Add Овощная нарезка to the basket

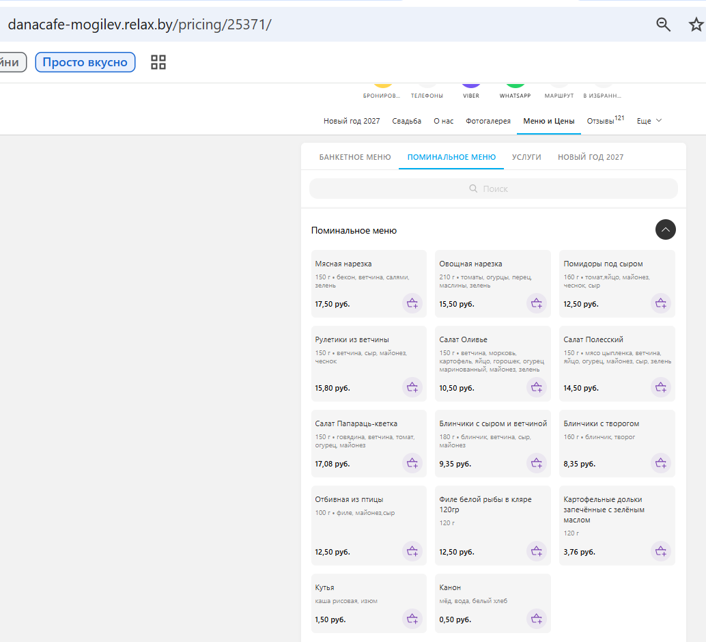click(x=537, y=303)
